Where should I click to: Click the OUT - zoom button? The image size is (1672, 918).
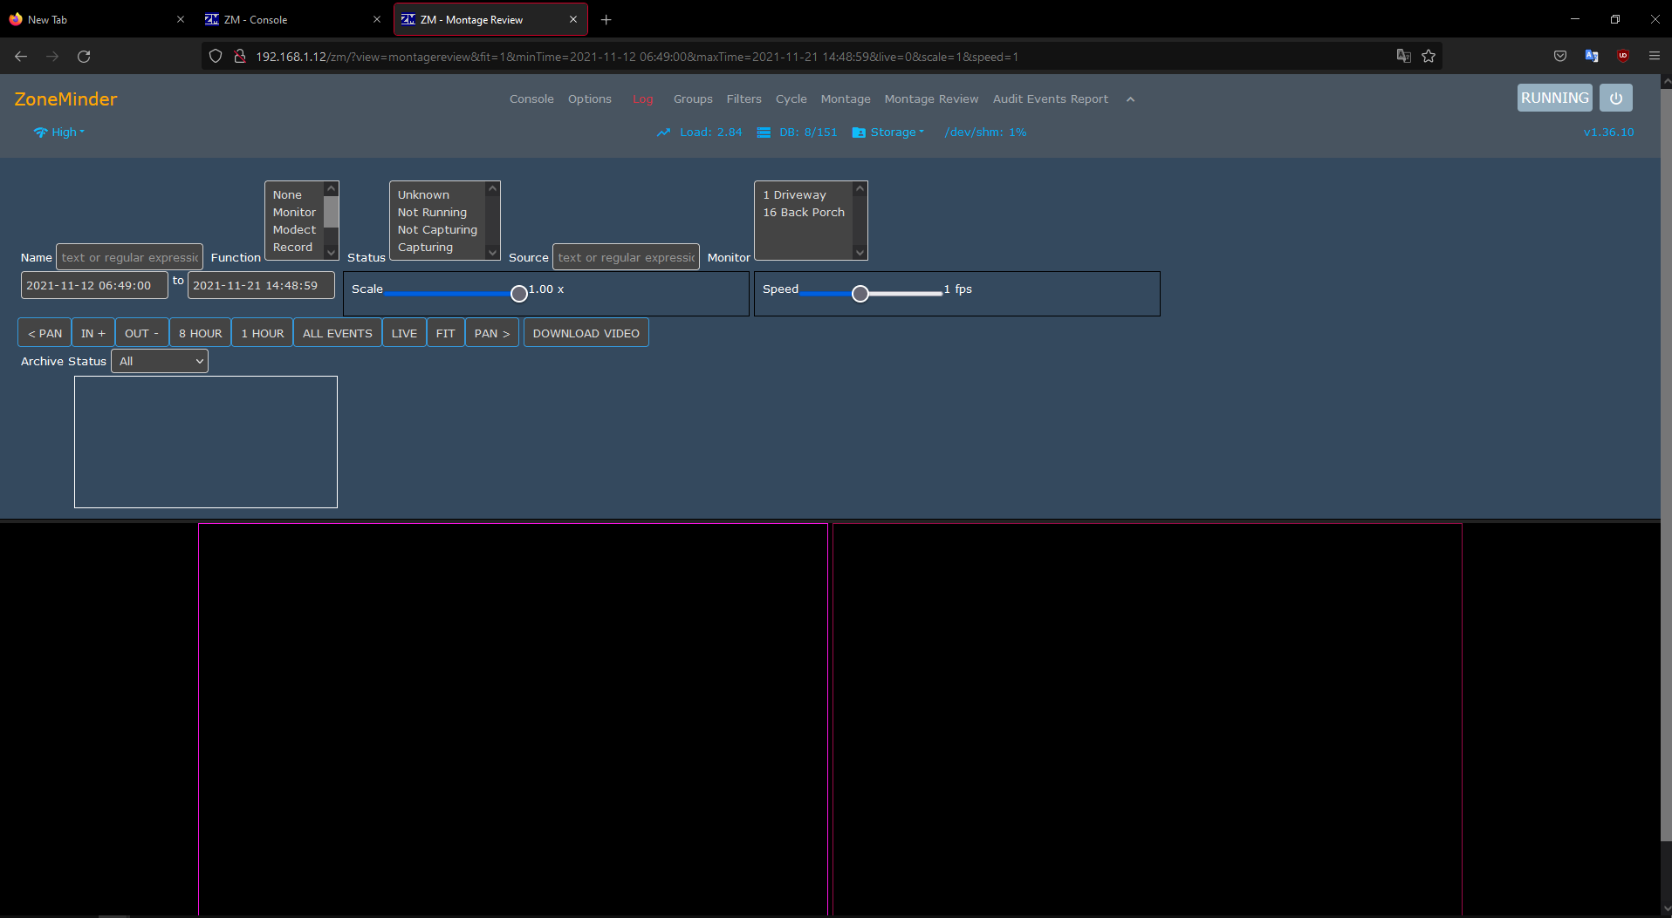click(x=142, y=334)
